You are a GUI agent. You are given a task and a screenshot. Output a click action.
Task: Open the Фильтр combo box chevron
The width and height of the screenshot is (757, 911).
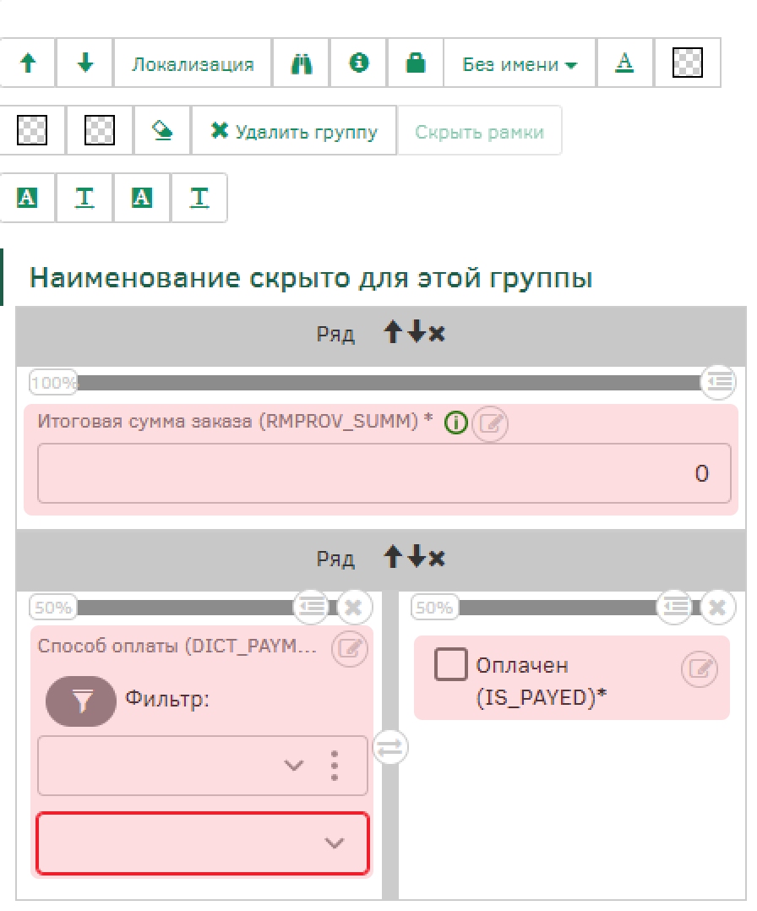point(293,766)
